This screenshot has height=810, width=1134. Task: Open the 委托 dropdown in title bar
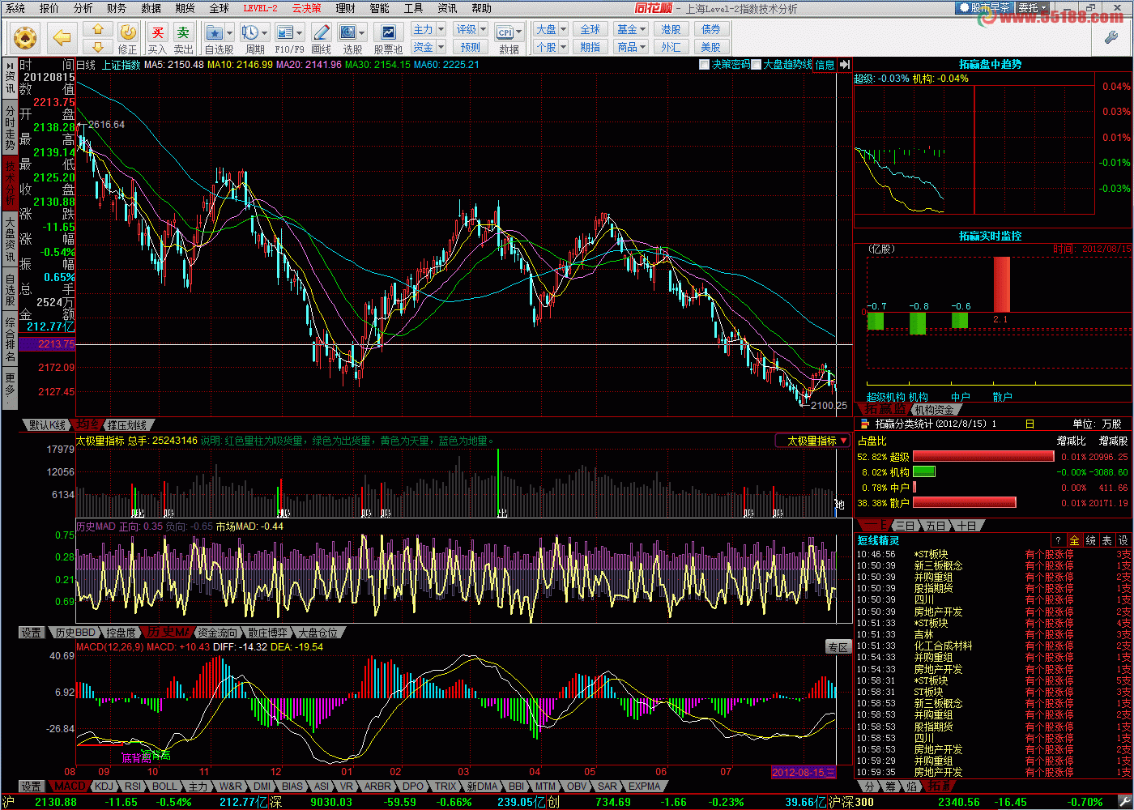1034,7
